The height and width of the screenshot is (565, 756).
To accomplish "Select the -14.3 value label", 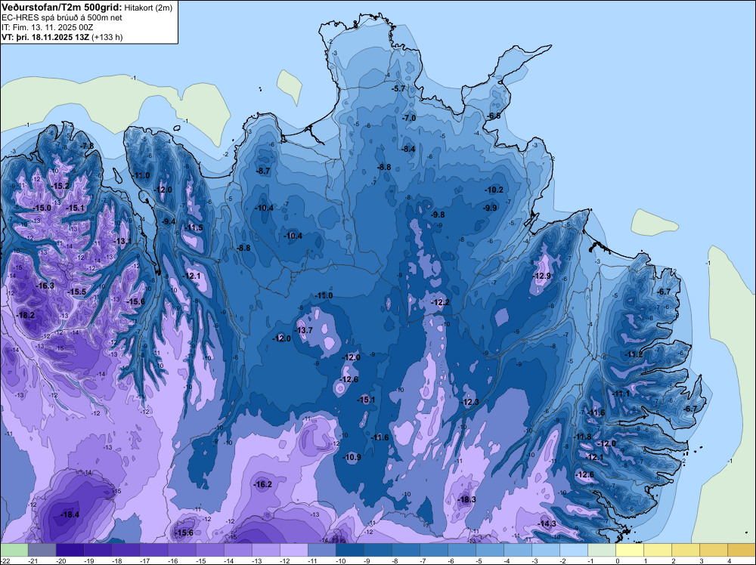I will (547, 523).
